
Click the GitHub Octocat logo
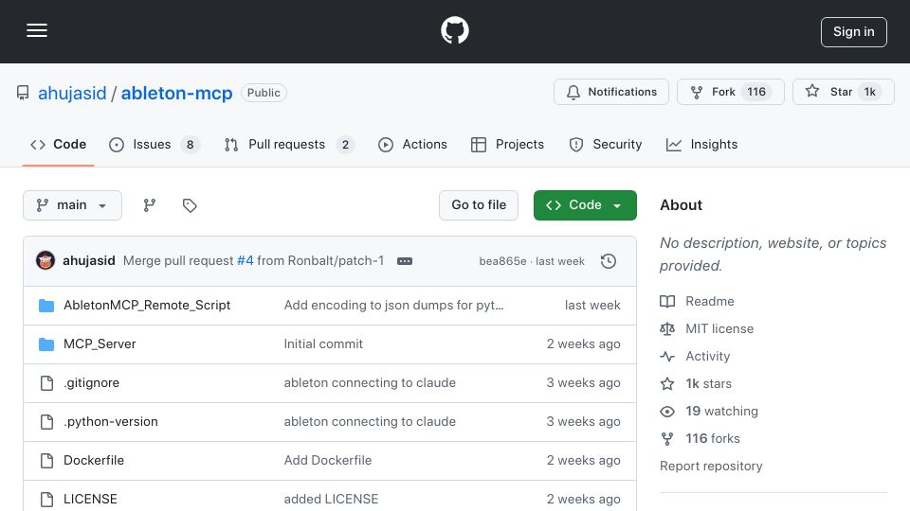point(454,30)
